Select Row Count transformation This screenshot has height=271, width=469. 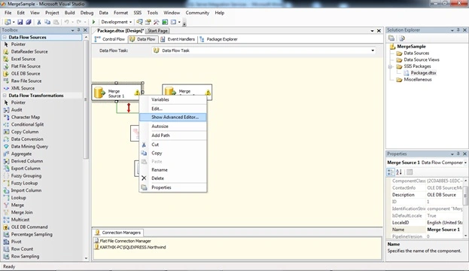22,249
